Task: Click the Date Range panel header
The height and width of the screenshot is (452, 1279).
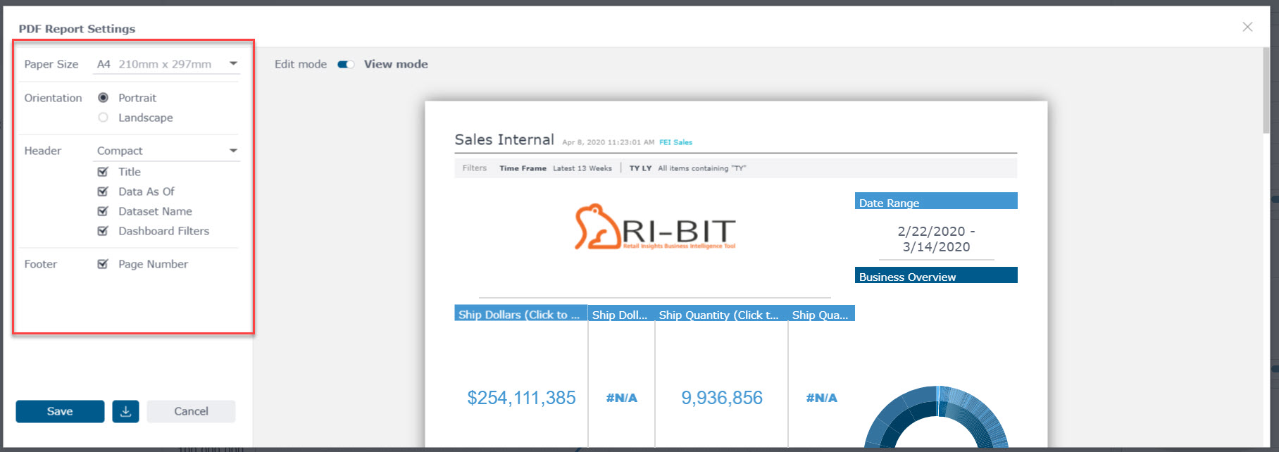Action: click(936, 201)
